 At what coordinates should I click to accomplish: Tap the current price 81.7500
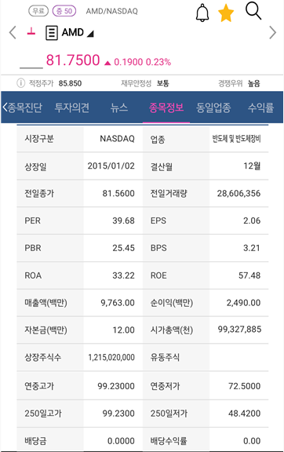coord(73,60)
